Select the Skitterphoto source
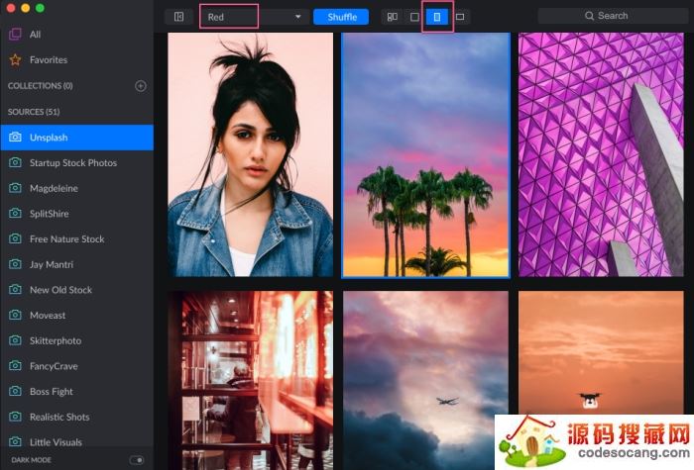Screen dimensions: 694x470 (76, 340)
